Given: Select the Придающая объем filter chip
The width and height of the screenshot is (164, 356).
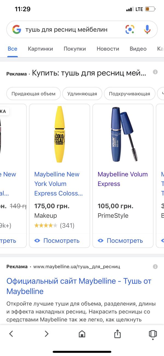Looking at the screenshot, I should click(x=33, y=94).
